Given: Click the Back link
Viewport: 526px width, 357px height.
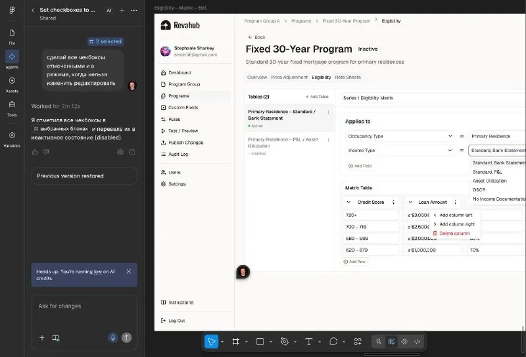Looking at the screenshot, I should coord(256,37).
